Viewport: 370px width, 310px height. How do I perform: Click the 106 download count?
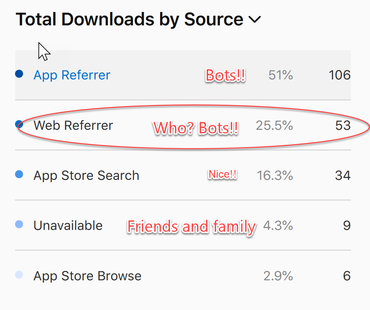(x=339, y=75)
